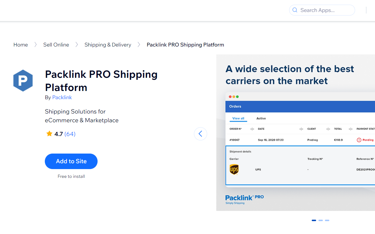Click the search magnifier icon
The image size is (375, 234).
click(x=295, y=10)
